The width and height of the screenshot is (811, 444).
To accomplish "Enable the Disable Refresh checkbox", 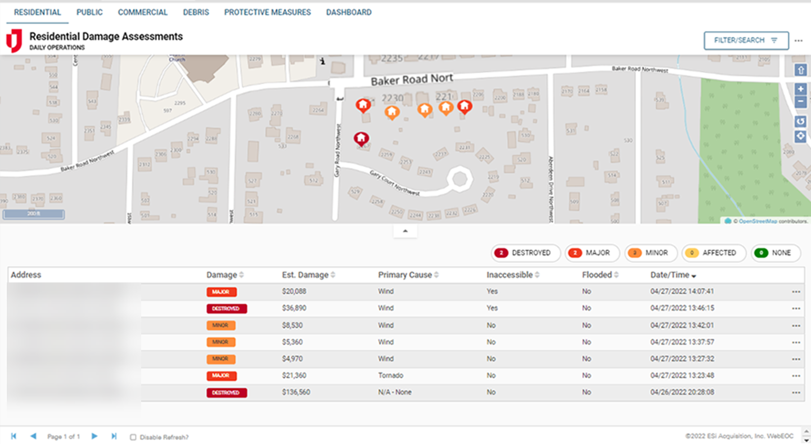I will pyautogui.click(x=133, y=437).
